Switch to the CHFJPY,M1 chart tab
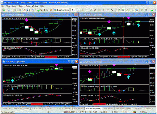Image resolution: width=157 pixels, height=114 pixels. [x=138, y=108]
